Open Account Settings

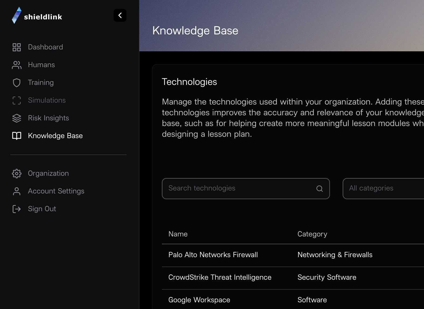pos(56,191)
